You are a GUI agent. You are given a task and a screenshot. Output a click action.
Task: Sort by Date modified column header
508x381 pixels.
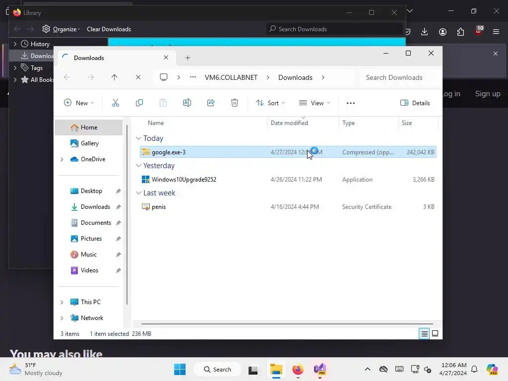point(303,123)
